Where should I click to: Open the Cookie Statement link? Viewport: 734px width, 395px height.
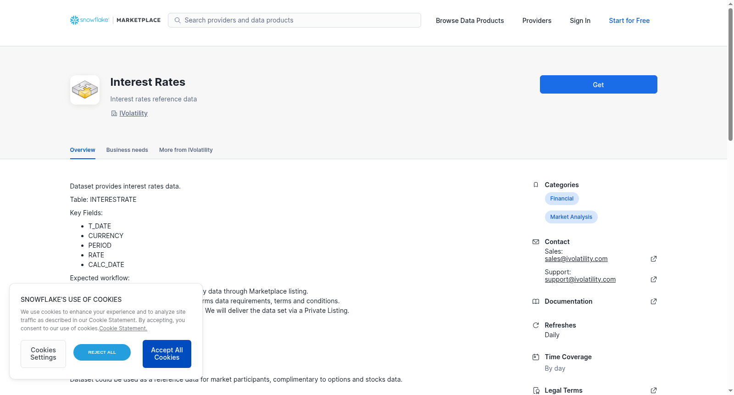(x=123, y=328)
